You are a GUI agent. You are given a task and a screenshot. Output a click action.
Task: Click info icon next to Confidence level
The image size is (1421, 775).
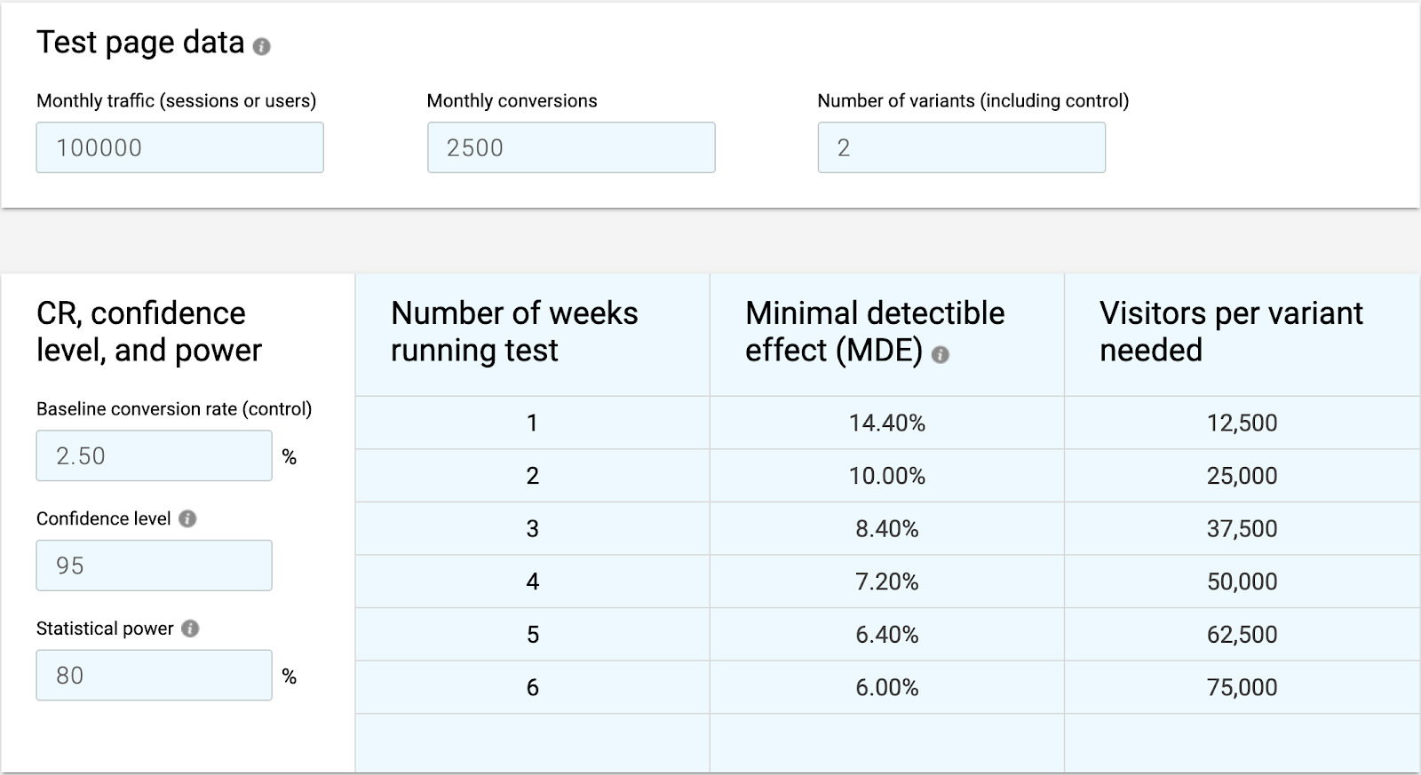click(x=187, y=519)
